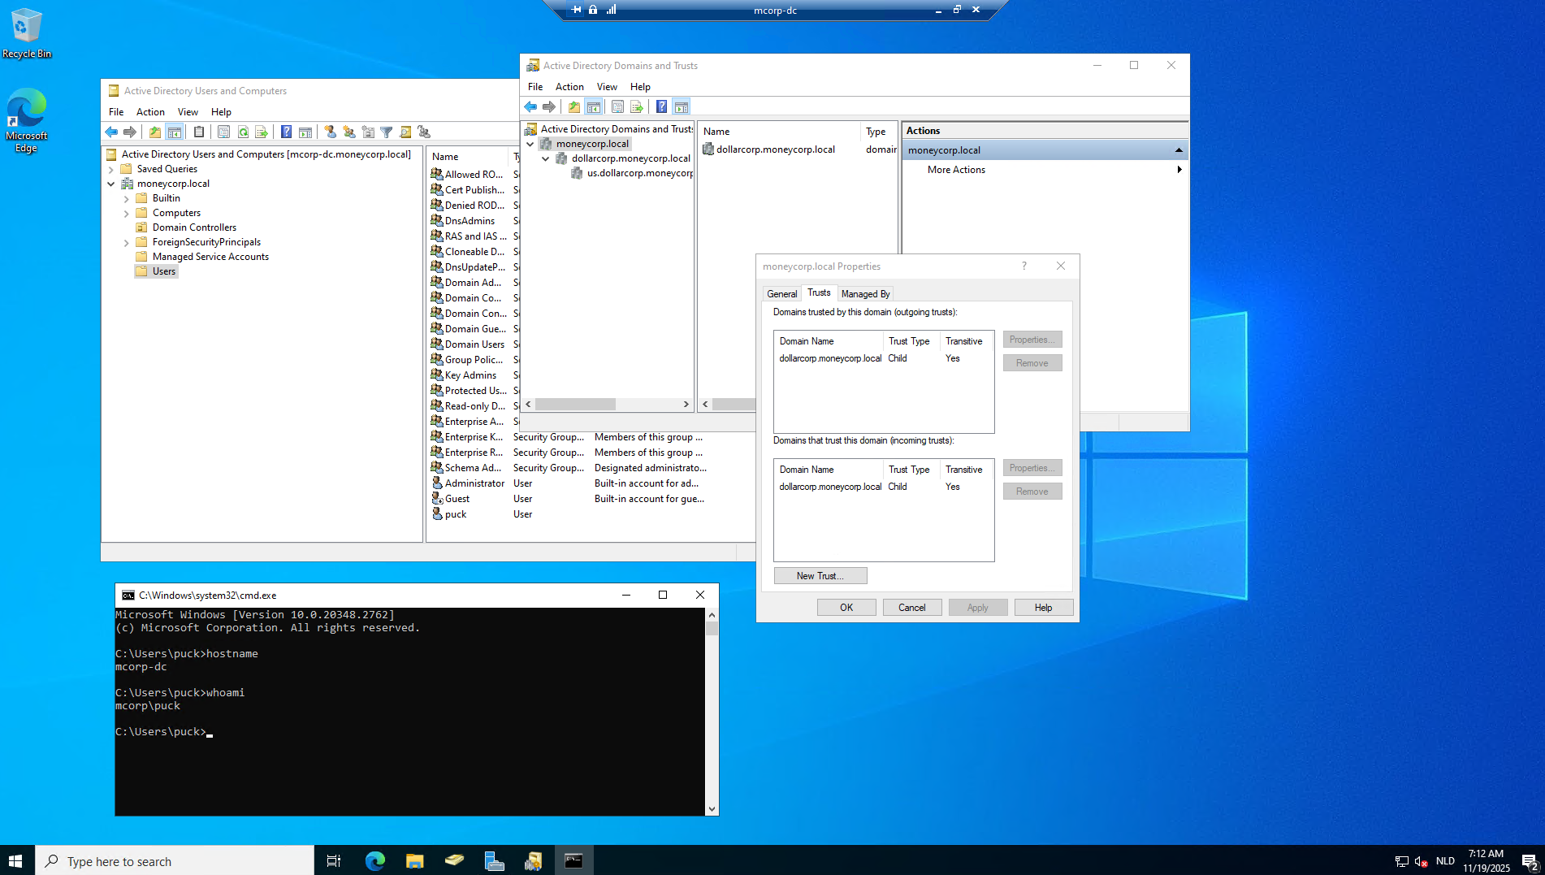1545x875 pixels.
Task: Collapse the dollarcorp.moneycorp.local tree node
Action: point(546,159)
